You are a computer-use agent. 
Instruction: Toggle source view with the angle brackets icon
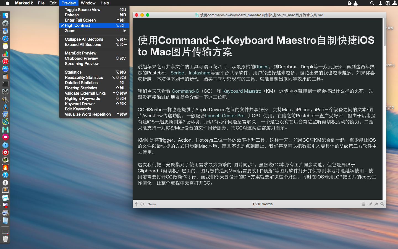tap(142, 204)
